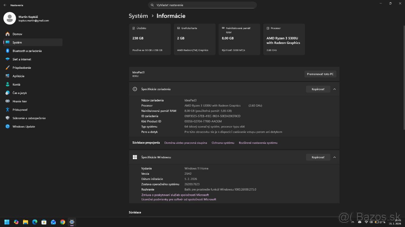Screen dimensions: 405x227
Task: Open Súkromie a zabezpečenie settings
Action: [x=29, y=118]
